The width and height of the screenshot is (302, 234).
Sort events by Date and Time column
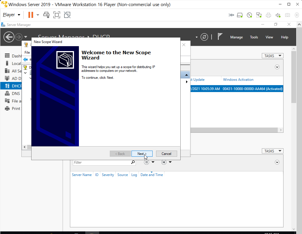(x=151, y=175)
